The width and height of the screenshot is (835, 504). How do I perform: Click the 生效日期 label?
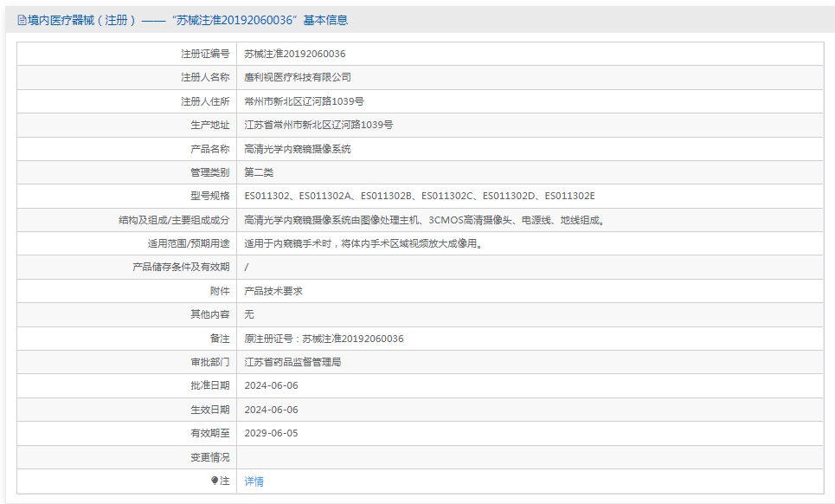click(209, 410)
